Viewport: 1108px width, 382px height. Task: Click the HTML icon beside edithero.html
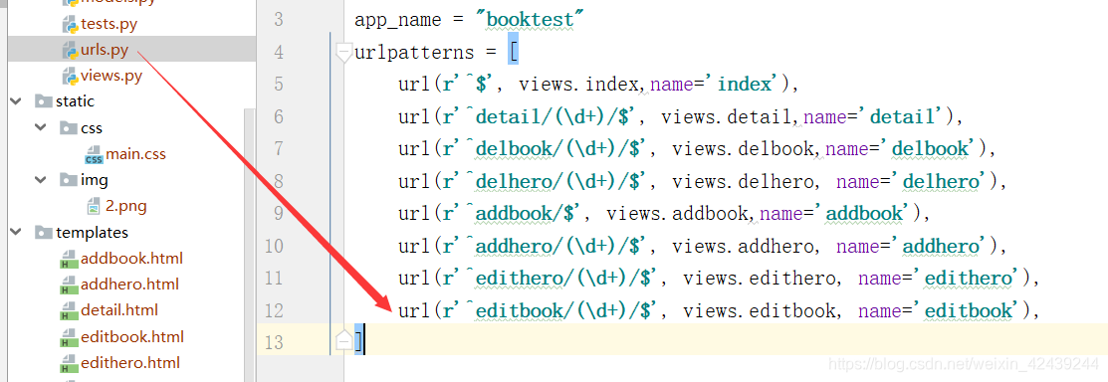coord(70,364)
